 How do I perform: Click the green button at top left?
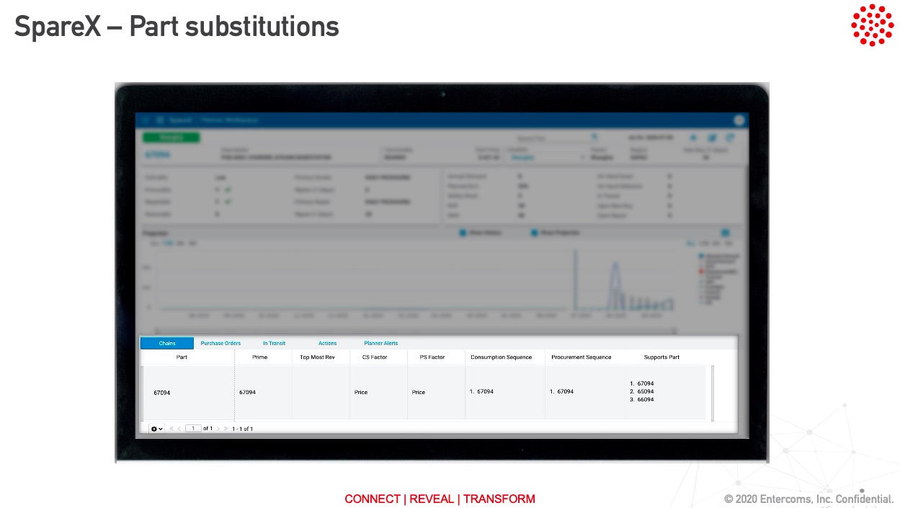171,137
